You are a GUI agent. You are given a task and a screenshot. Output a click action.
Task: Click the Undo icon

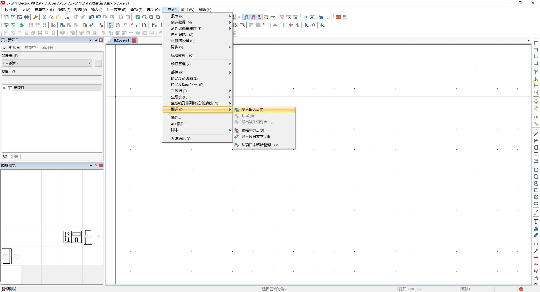[x=91, y=17]
